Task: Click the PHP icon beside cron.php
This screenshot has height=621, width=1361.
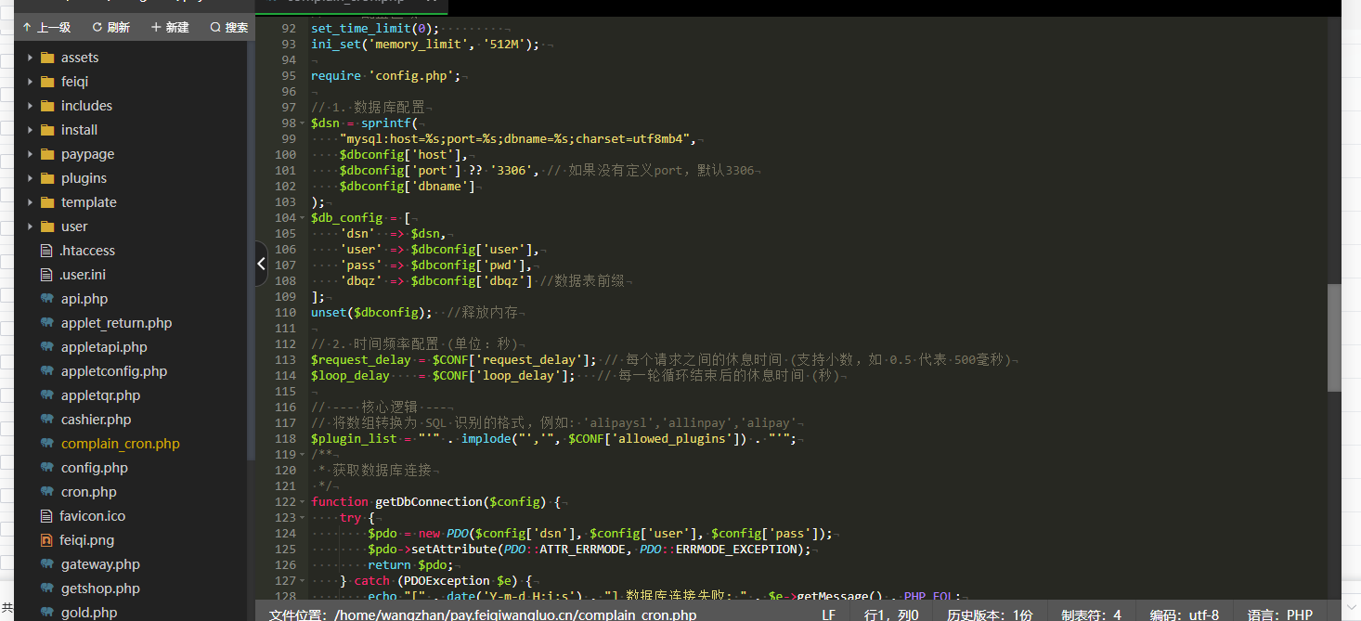Action: pos(46,492)
